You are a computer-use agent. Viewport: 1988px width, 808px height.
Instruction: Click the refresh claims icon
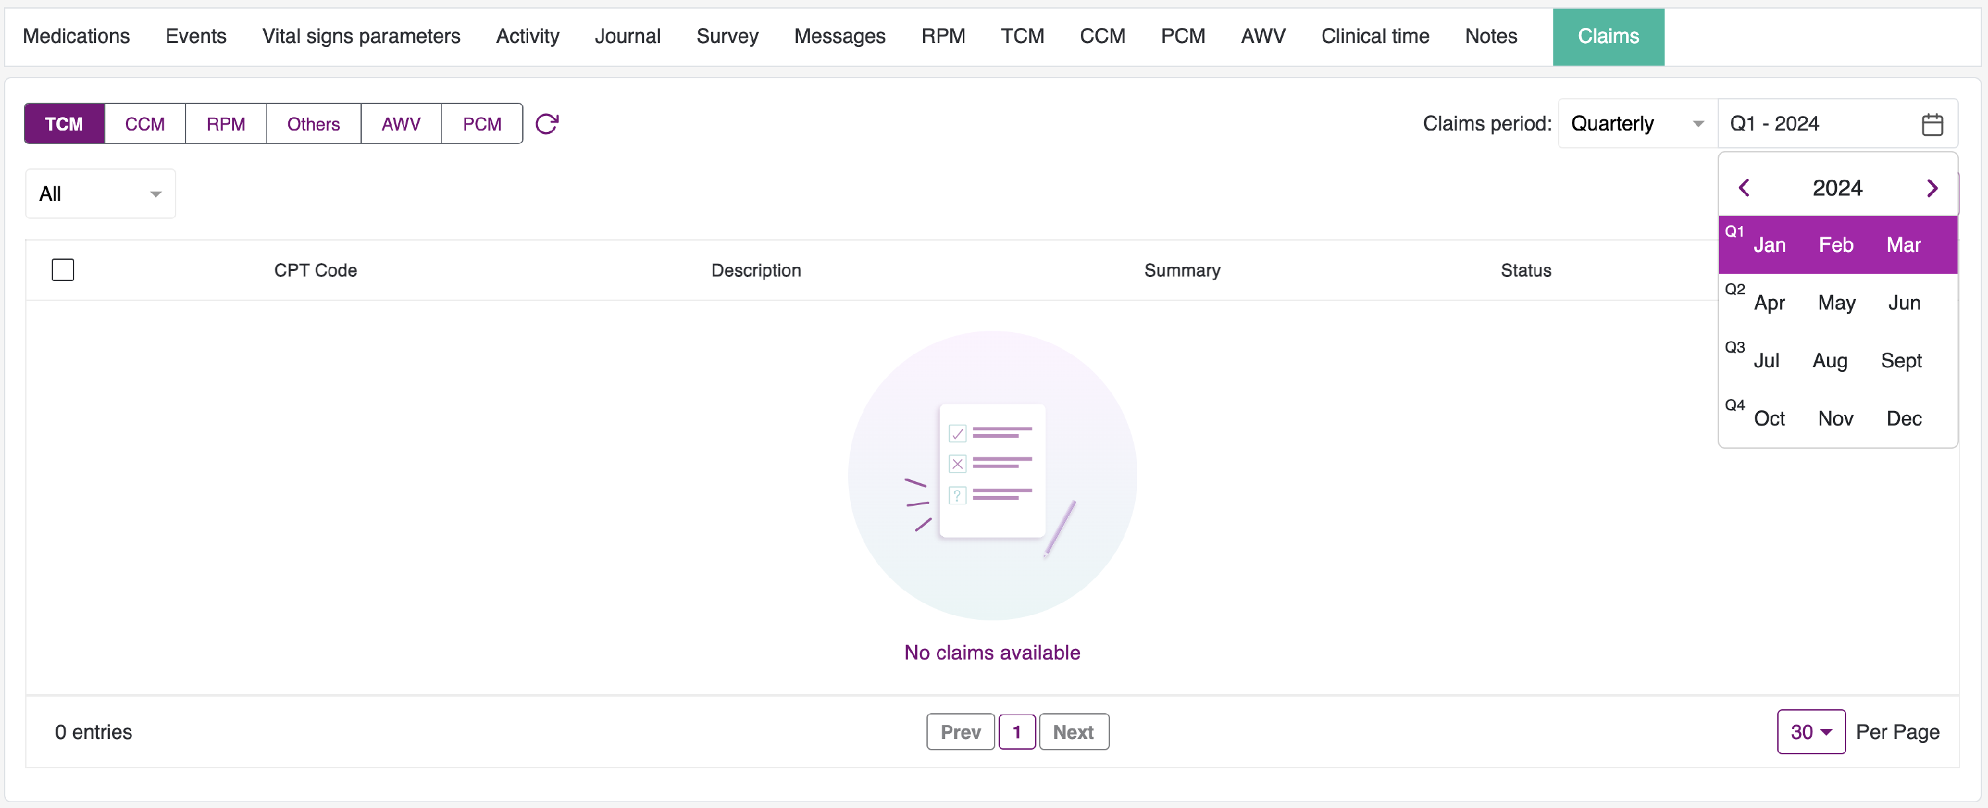coord(547,123)
